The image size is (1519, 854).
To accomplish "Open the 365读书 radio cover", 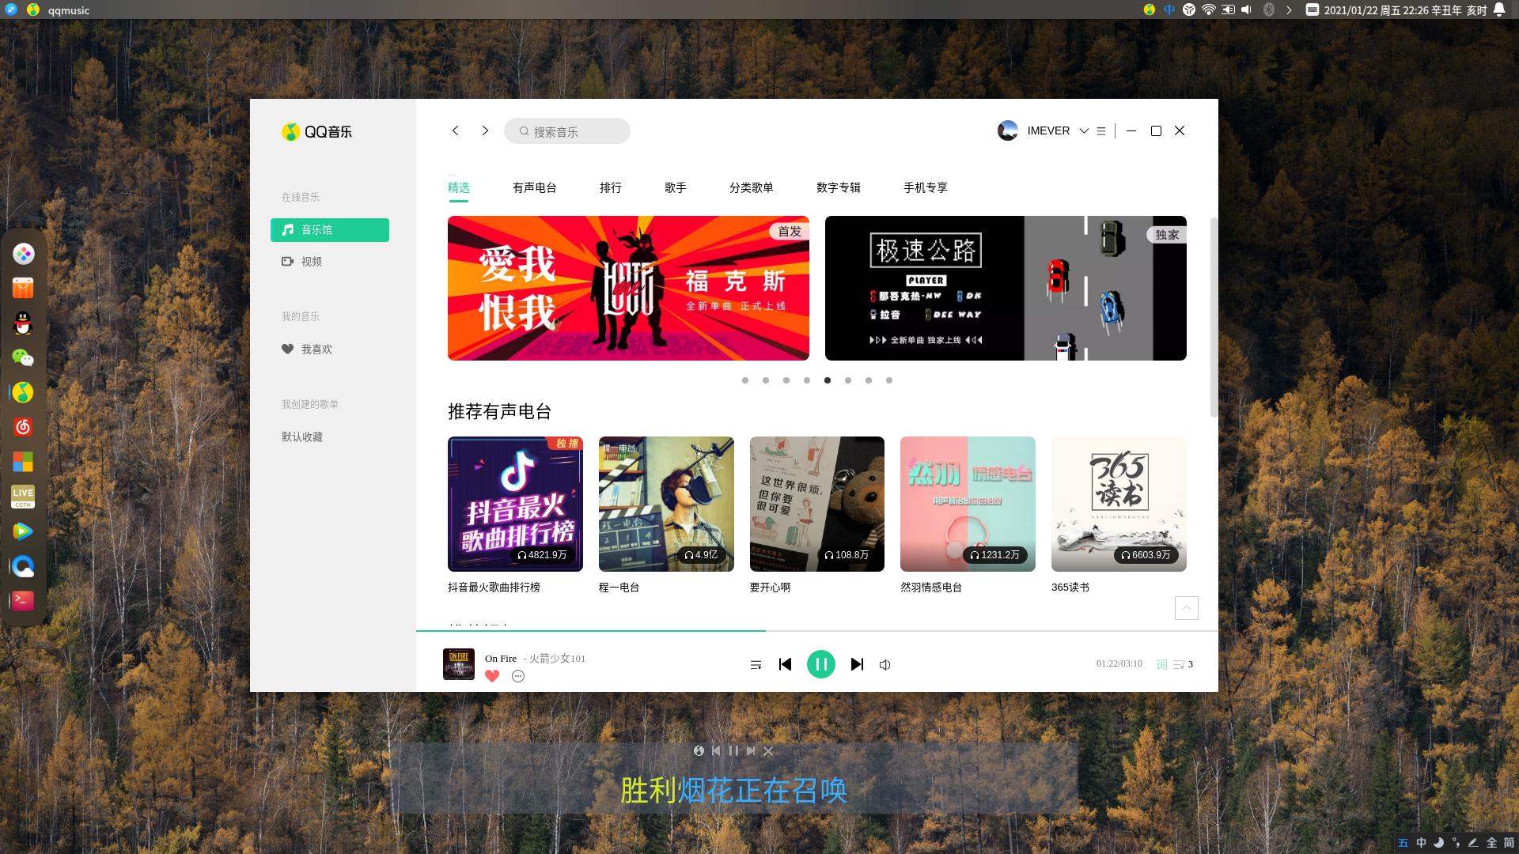I will pos(1119,504).
